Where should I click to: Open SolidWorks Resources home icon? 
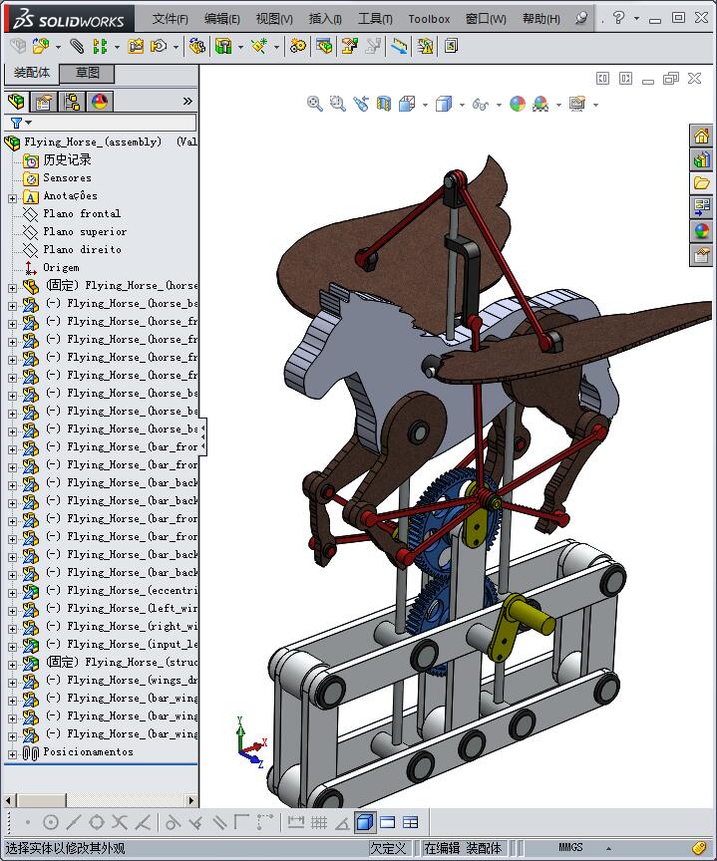pos(702,137)
